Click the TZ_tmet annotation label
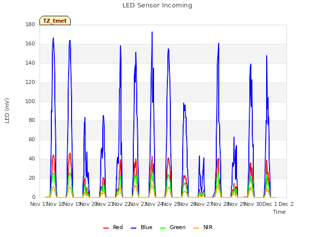The width and height of the screenshot is (316, 237). tap(55, 21)
